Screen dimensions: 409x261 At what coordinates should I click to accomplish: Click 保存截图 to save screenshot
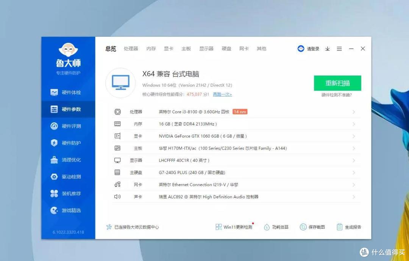(312, 227)
